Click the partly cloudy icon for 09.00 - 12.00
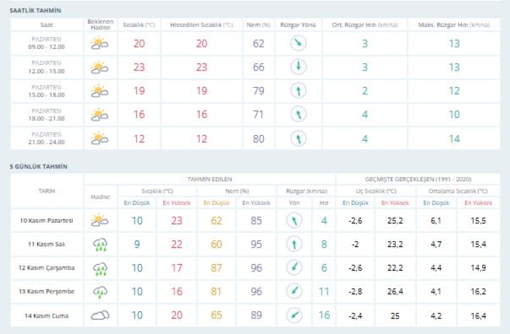 pos(100,43)
